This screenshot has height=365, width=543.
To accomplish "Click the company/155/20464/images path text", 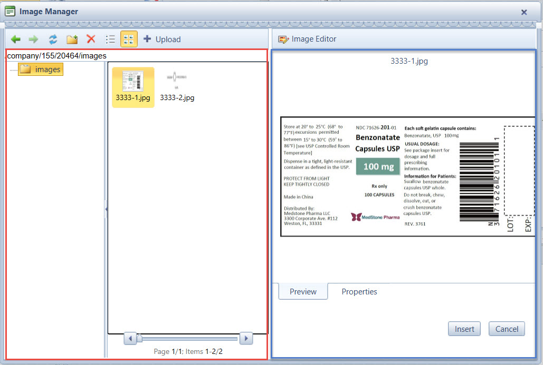I will pyautogui.click(x=57, y=56).
